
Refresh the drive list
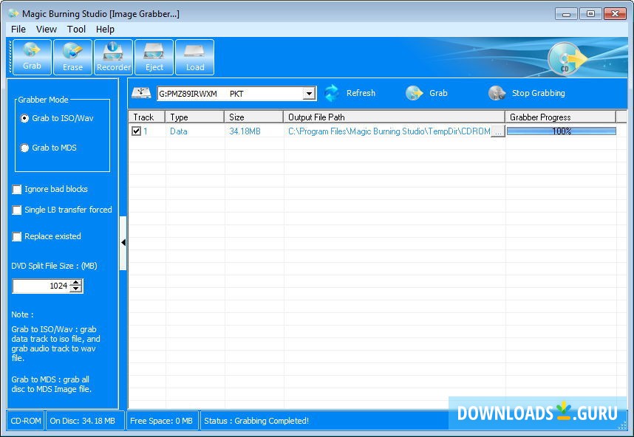(350, 93)
